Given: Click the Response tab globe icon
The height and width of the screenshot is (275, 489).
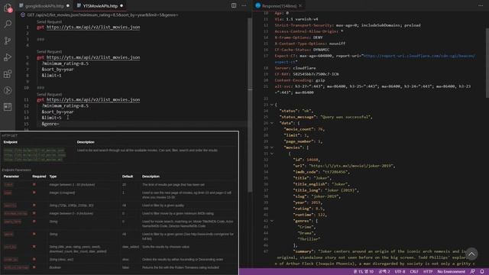Looking at the screenshot, I should 258,5.
